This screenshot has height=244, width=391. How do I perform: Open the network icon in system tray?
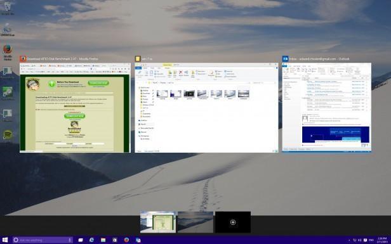coord(355,240)
